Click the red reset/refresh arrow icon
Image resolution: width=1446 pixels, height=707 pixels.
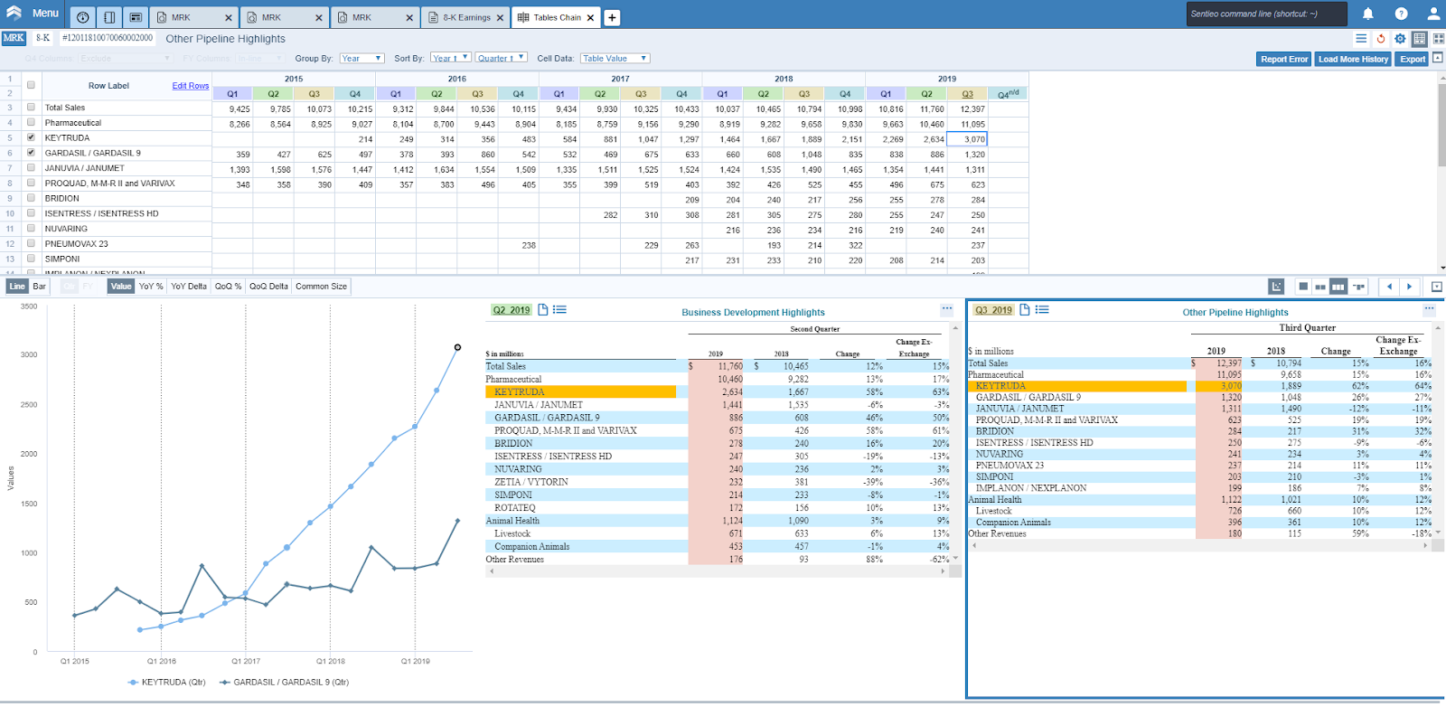pyautogui.click(x=1381, y=38)
